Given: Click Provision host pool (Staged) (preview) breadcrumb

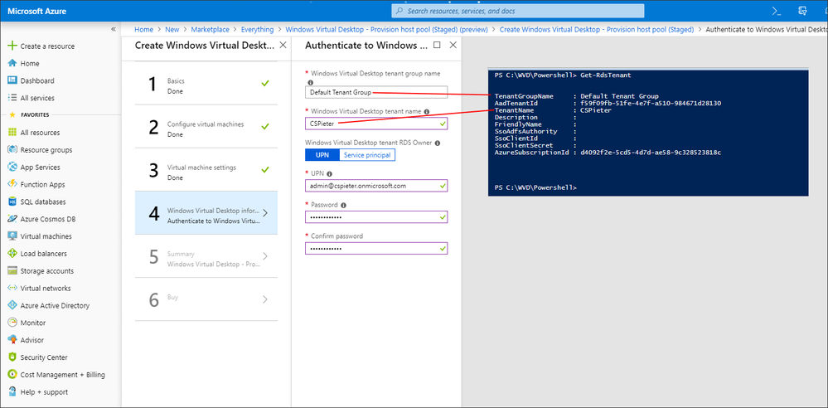Looking at the screenshot, I should coord(386,30).
